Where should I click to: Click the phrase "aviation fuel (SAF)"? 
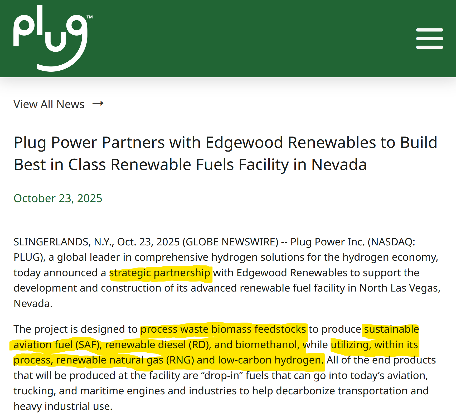pos(56,345)
